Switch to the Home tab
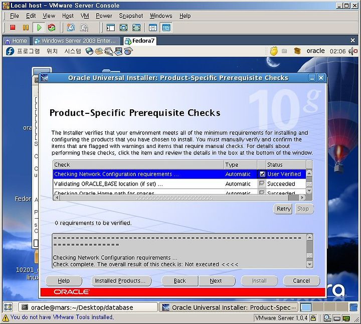This screenshot has height=324, width=361. 17,41
